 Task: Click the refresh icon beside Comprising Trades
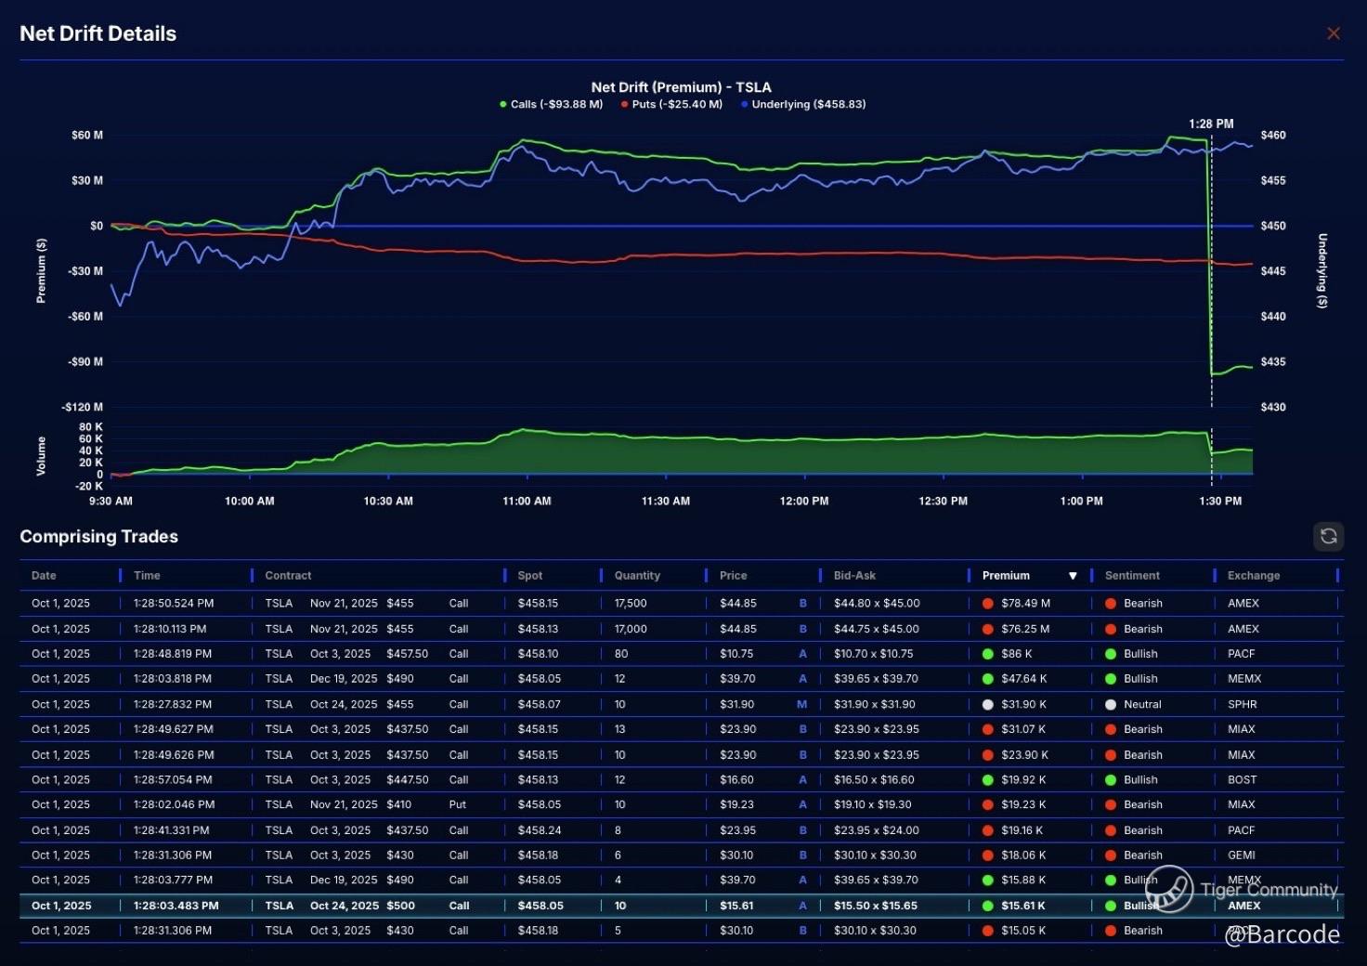coord(1328,536)
